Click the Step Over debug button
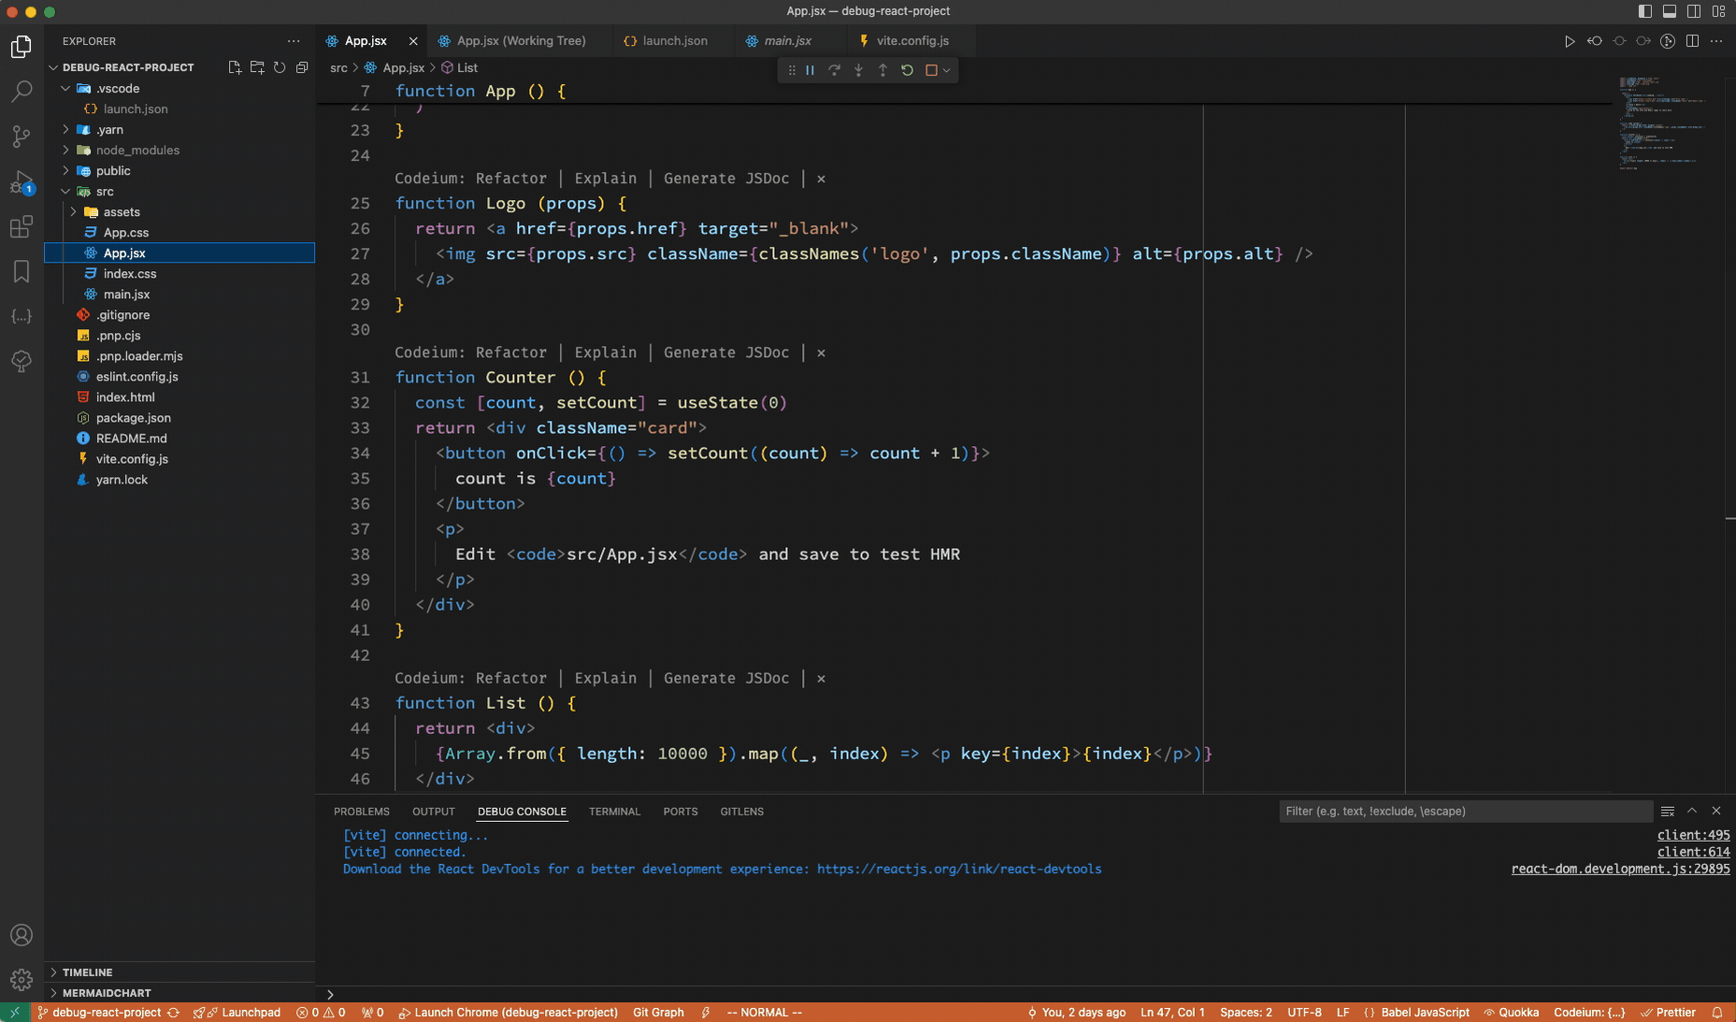The width and height of the screenshot is (1736, 1022). pos(834,70)
